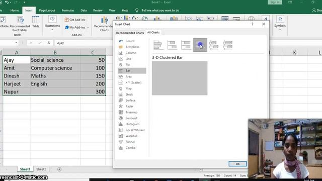Choose Bar chart category
The image size is (322, 181).
pos(132,71)
